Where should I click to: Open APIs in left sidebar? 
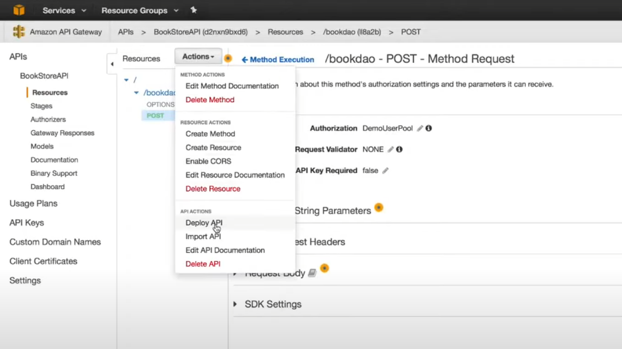point(18,57)
